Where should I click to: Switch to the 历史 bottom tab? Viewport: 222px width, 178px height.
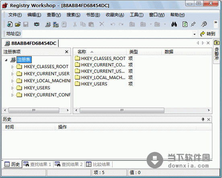pos(12,164)
